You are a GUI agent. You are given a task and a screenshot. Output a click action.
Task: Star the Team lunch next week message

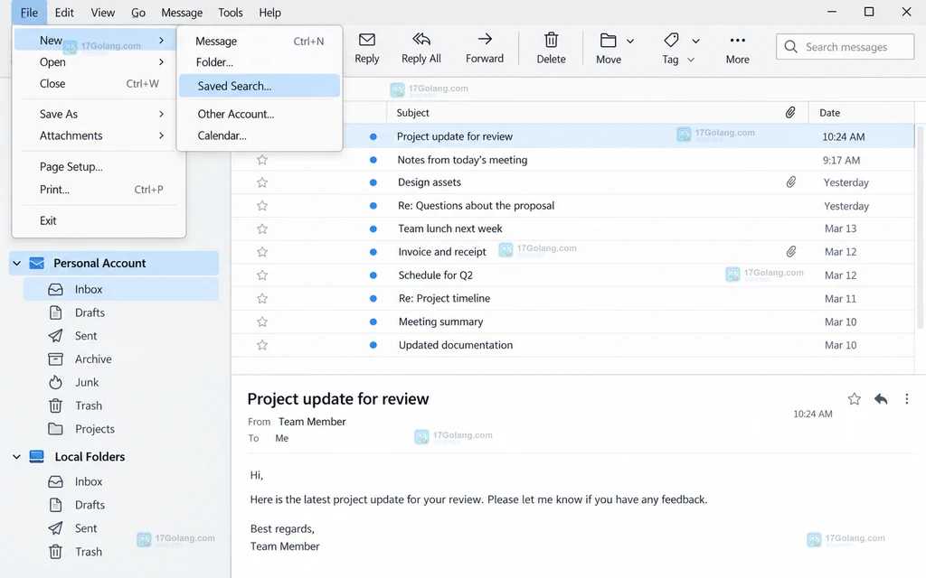point(262,228)
